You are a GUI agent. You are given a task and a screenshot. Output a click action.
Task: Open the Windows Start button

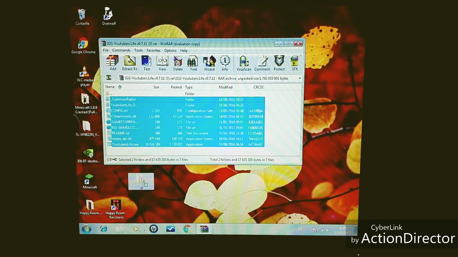click(86, 229)
